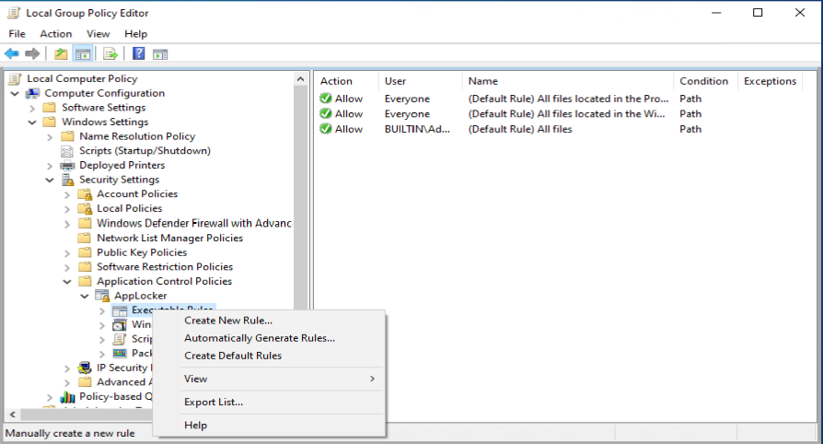Collapse the Application Control Policies node
The image size is (823, 444).
point(67,282)
